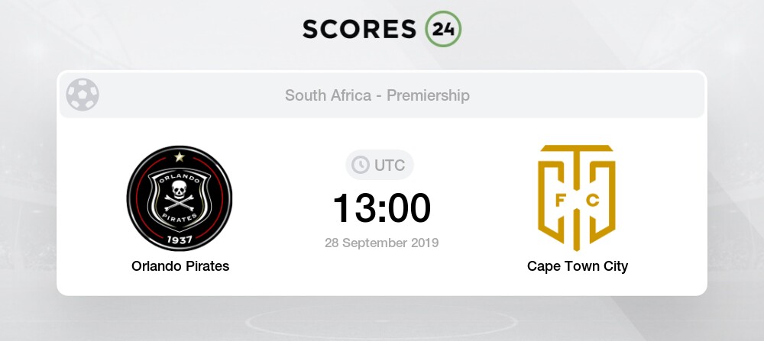The width and height of the screenshot is (764, 341).
Task: Click the clock icon beside UTC
Action: [361, 165]
